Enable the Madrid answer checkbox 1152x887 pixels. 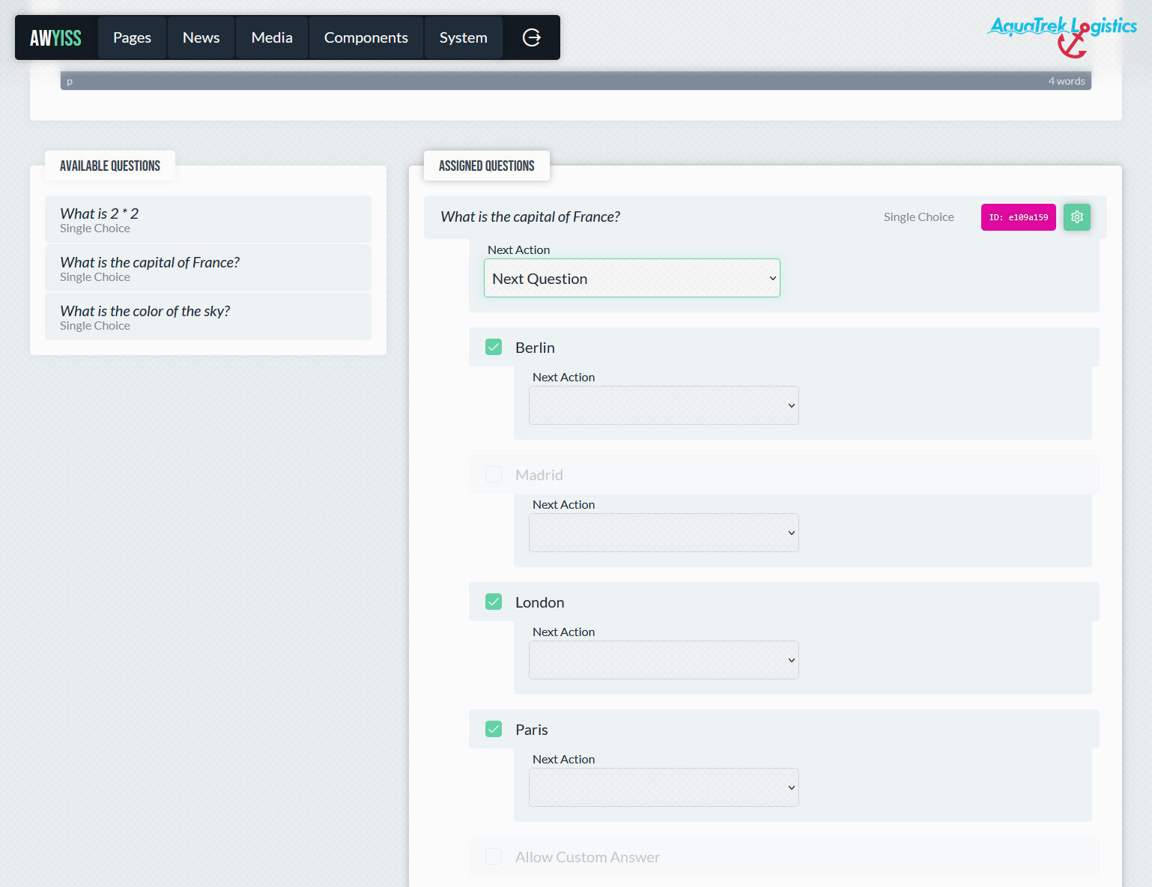click(x=494, y=474)
